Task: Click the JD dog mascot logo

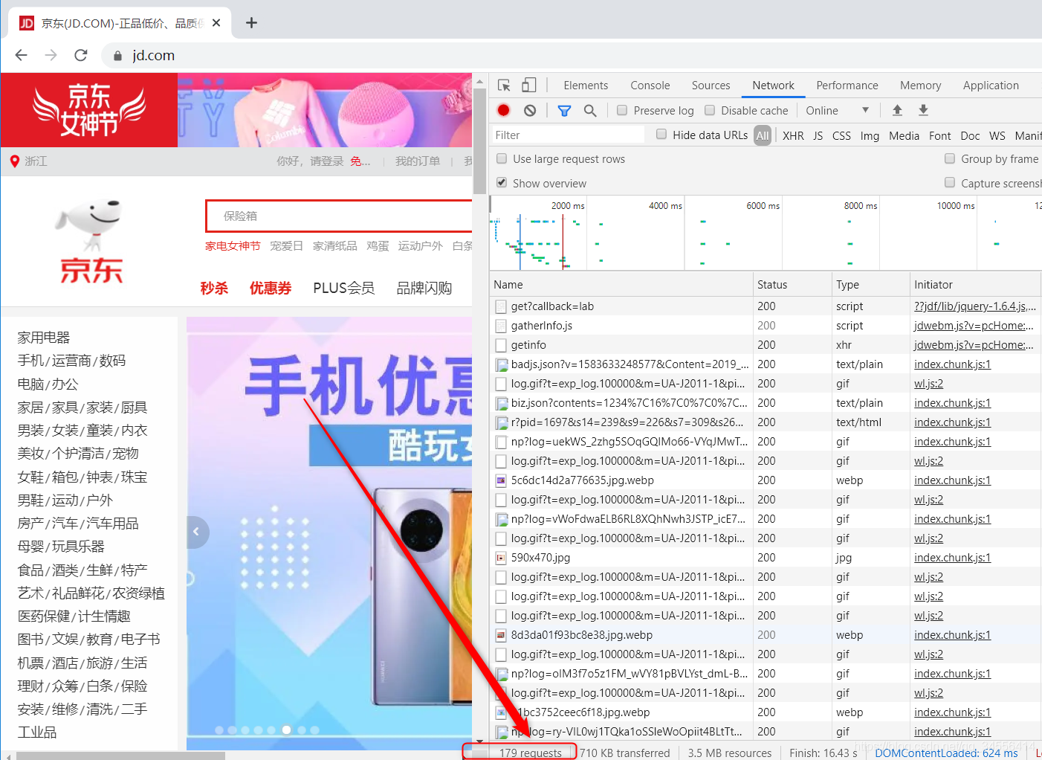Action: 91,225
